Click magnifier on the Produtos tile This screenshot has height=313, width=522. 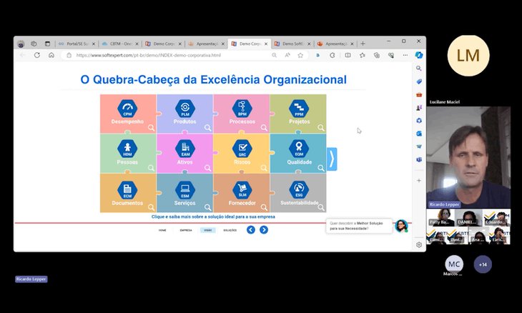coord(208,128)
